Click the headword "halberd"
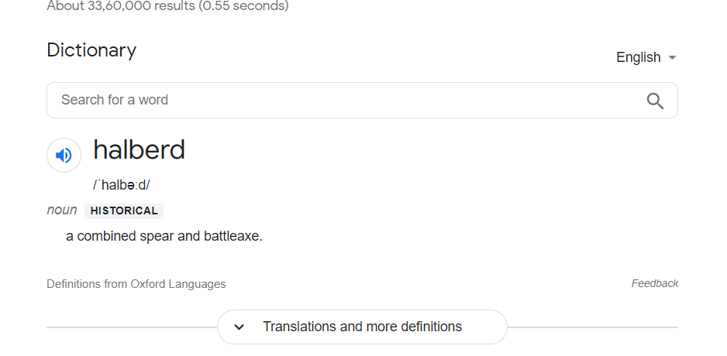This screenshot has width=727, height=356. pos(139,149)
